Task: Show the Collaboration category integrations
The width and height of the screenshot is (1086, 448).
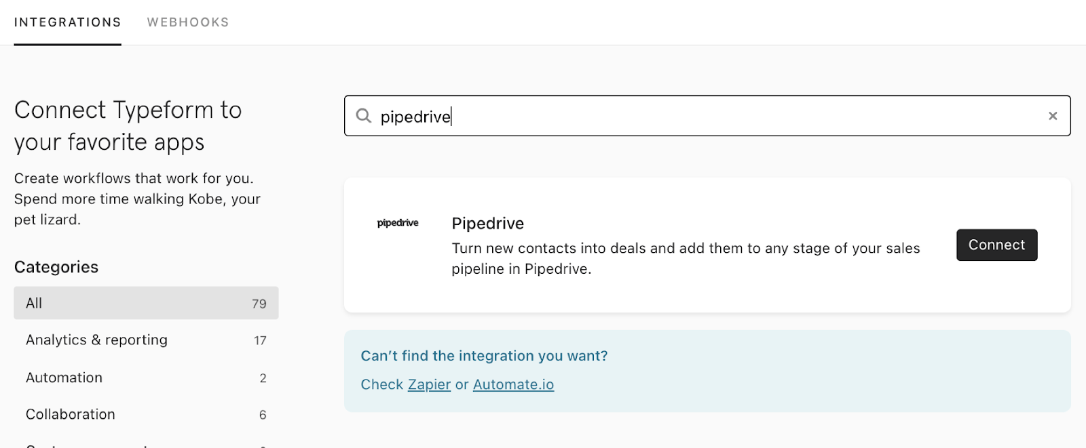Action: click(71, 414)
